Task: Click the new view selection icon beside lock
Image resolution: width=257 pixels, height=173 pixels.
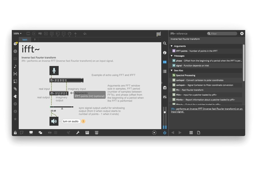Action: [22, 133]
